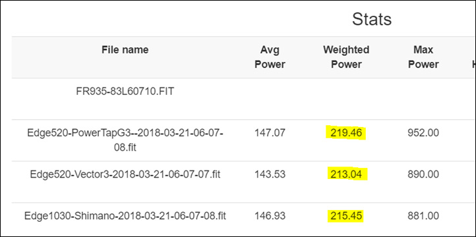Image resolution: width=476 pixels, height=237 pixels.
Task: Click the 147.07 average power value
Action: [x=270, y=133]
